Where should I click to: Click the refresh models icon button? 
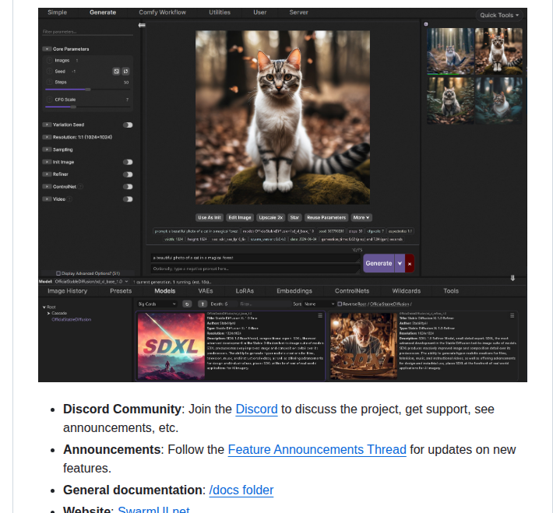[187, 304]
